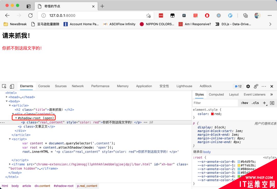This screenshot has width=277, height=189.
Task: Open the gray circle extension icon
Action: (x=219, y=16)
